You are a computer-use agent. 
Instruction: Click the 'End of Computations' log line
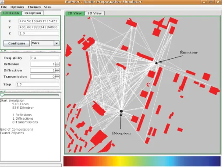17,129
